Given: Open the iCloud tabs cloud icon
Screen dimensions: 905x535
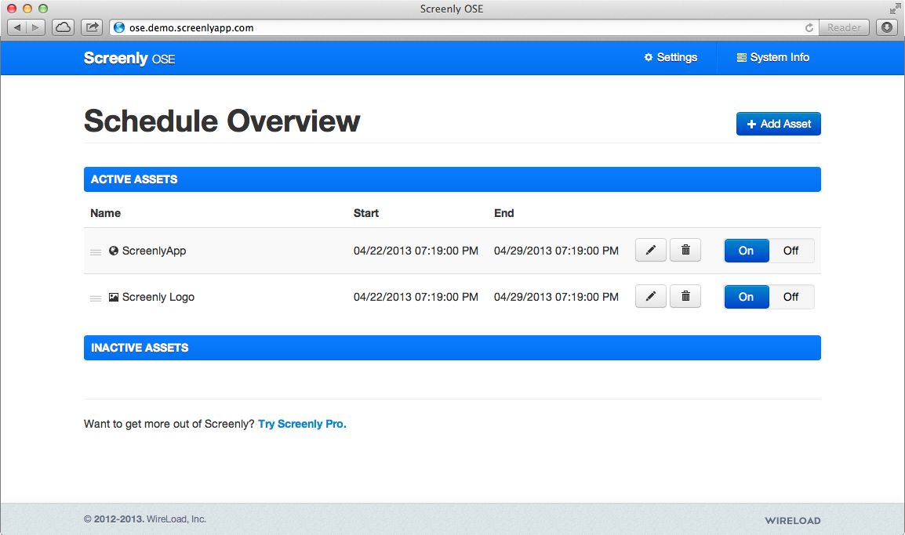Looking at the screenshot, I should (x=63, y=27).
